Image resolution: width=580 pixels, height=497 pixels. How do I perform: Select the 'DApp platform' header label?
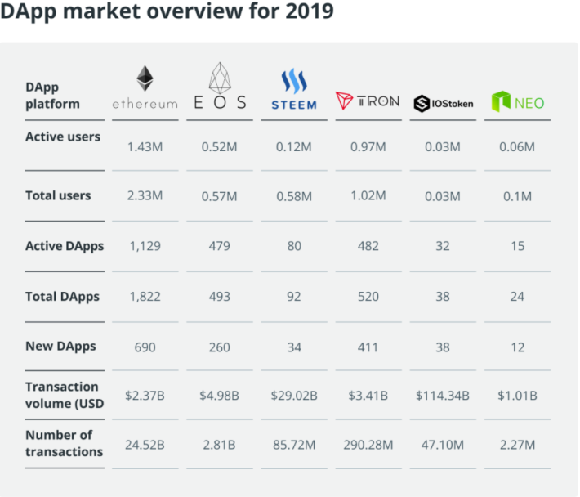click(52, 96)
